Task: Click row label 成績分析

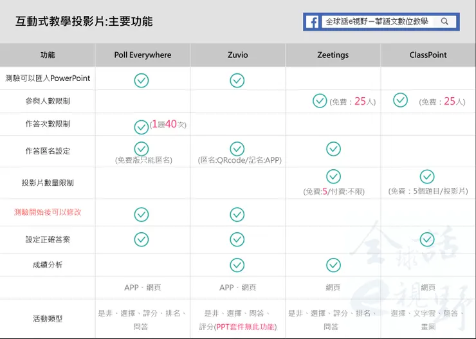Action: [x=48, y=265]
